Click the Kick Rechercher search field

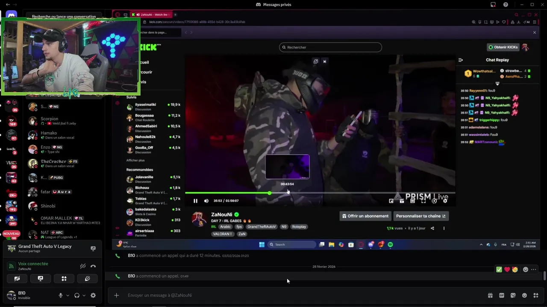tap(330, 47)
